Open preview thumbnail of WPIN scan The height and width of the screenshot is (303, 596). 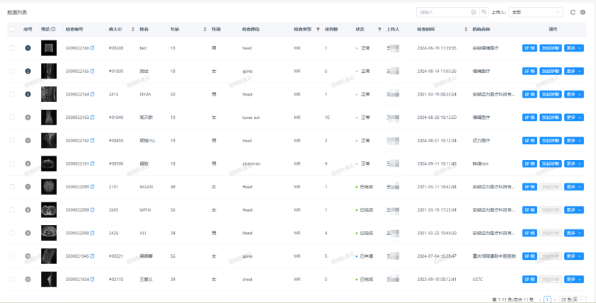[x=49, y=210]
